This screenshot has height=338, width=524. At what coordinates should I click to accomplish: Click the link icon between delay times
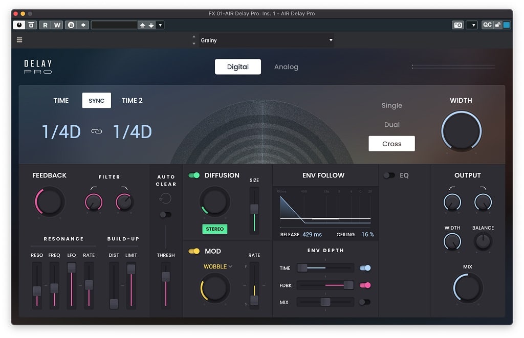pyautogui.click(x=97, y=131)
